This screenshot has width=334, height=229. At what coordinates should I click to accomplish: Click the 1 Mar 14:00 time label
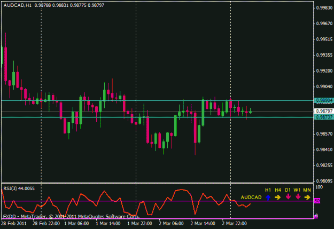(x=108, y=224)
